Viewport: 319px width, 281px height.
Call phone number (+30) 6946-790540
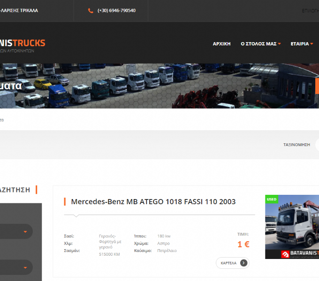pos(116,11)
